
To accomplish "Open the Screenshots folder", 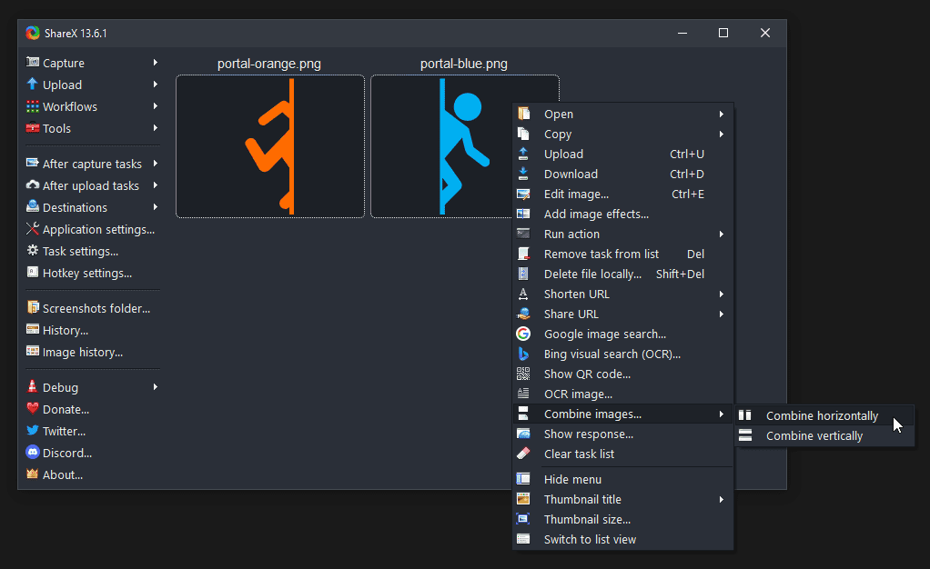I will (x=96, y=308).
